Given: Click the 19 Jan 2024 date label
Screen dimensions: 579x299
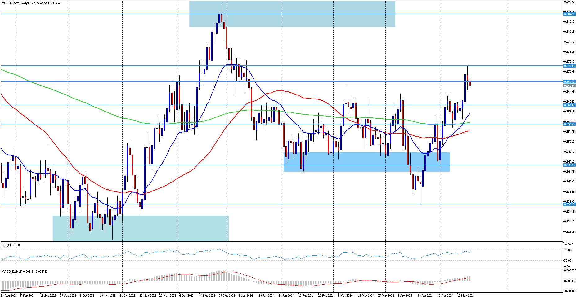Looking at the screenshot, I should click(267, 295).
